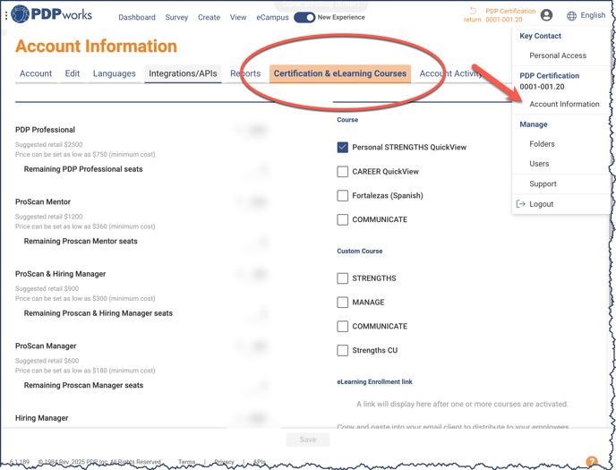Open the APIs footer link

(260, 462)
